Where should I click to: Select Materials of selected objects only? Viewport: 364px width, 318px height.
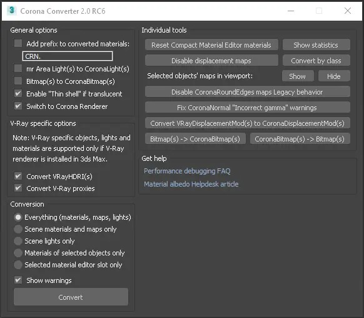click(18, 253)
